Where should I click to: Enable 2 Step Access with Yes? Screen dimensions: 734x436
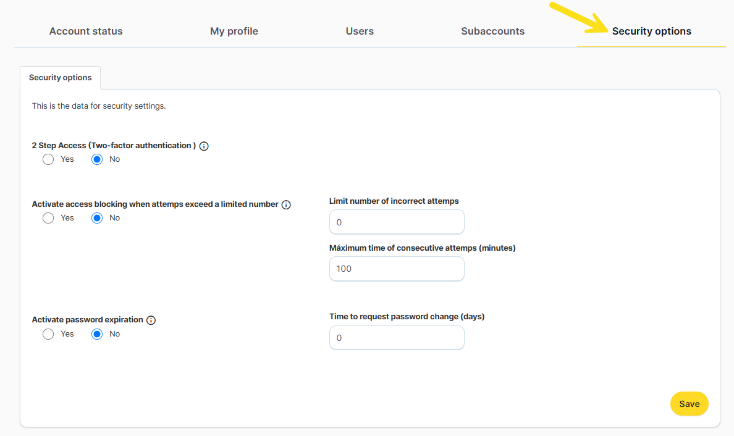pos(48,159)
